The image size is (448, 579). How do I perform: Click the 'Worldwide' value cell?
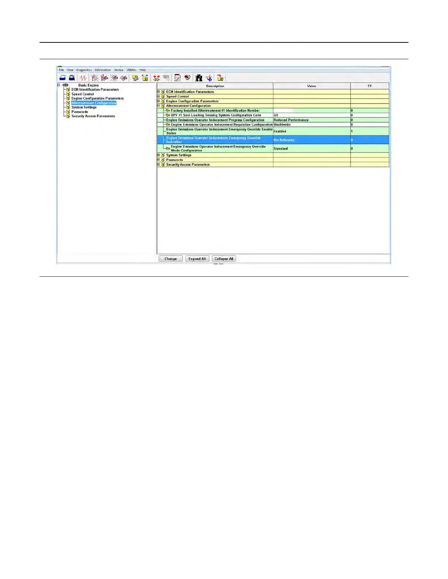click(312, 125)
